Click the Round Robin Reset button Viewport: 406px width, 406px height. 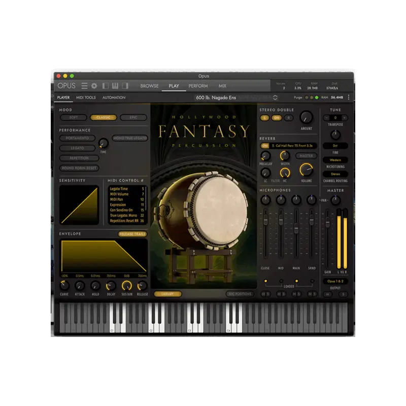[x=79, y=168]
